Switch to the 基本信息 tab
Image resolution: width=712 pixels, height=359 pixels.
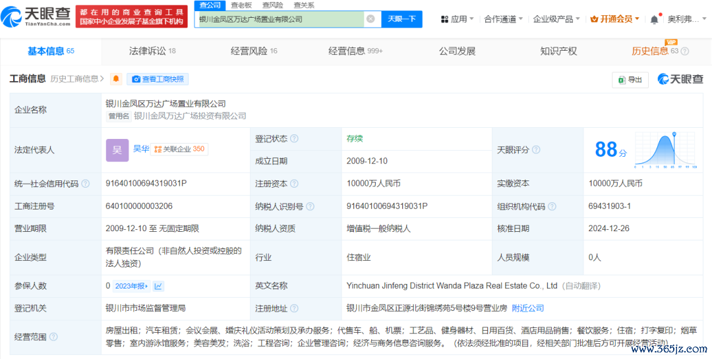coord(51,51)
